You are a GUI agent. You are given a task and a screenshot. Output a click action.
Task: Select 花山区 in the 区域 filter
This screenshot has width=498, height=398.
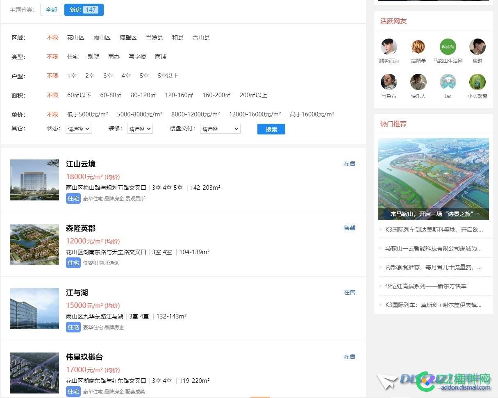[75, 37]
